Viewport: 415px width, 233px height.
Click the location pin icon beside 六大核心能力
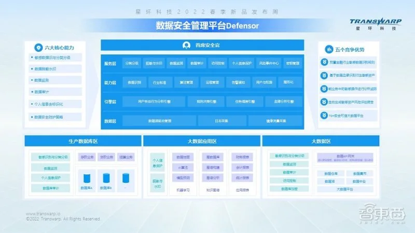pyautogui.click(x=37, y=48)
